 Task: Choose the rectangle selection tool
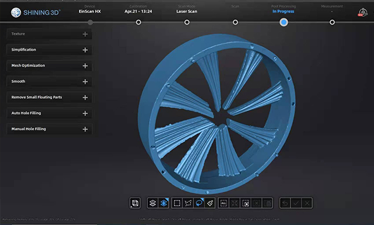(x=177, y=203)
